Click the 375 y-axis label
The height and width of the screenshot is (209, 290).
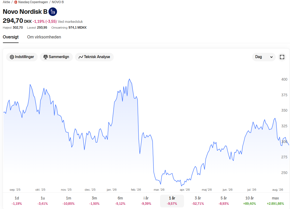[284, 95]
